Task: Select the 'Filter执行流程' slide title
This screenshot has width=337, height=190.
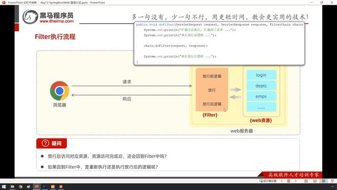Action: click(55, 36)
